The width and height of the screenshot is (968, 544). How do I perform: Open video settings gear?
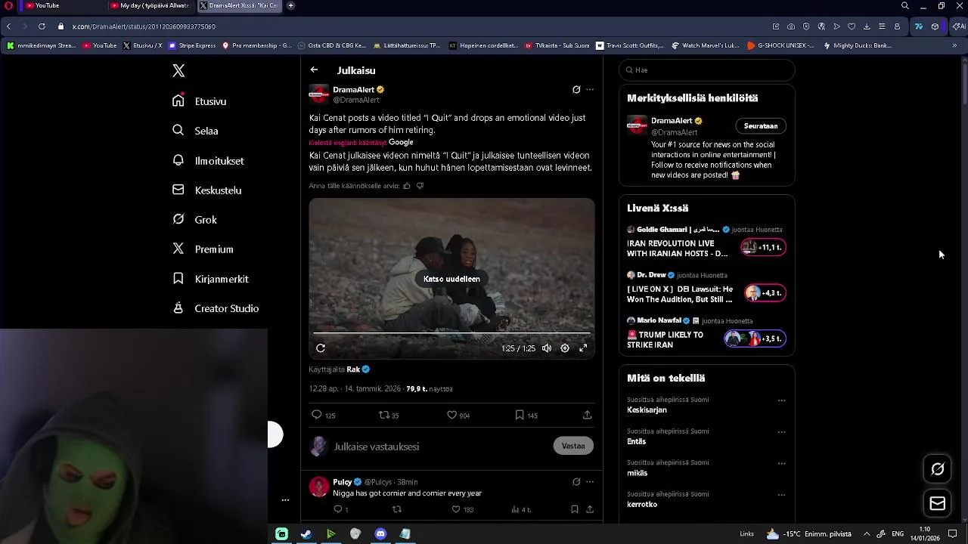point(565,348)
